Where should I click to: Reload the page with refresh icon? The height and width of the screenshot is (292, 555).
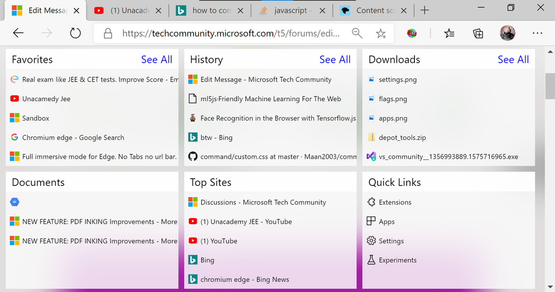tap(76, 33)
